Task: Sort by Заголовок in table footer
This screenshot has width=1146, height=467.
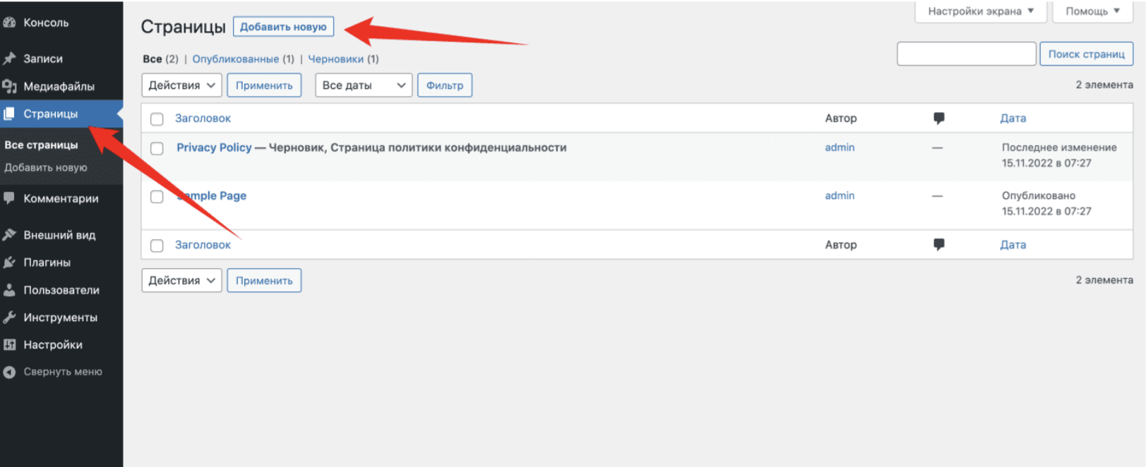Action: coord(203,245)
